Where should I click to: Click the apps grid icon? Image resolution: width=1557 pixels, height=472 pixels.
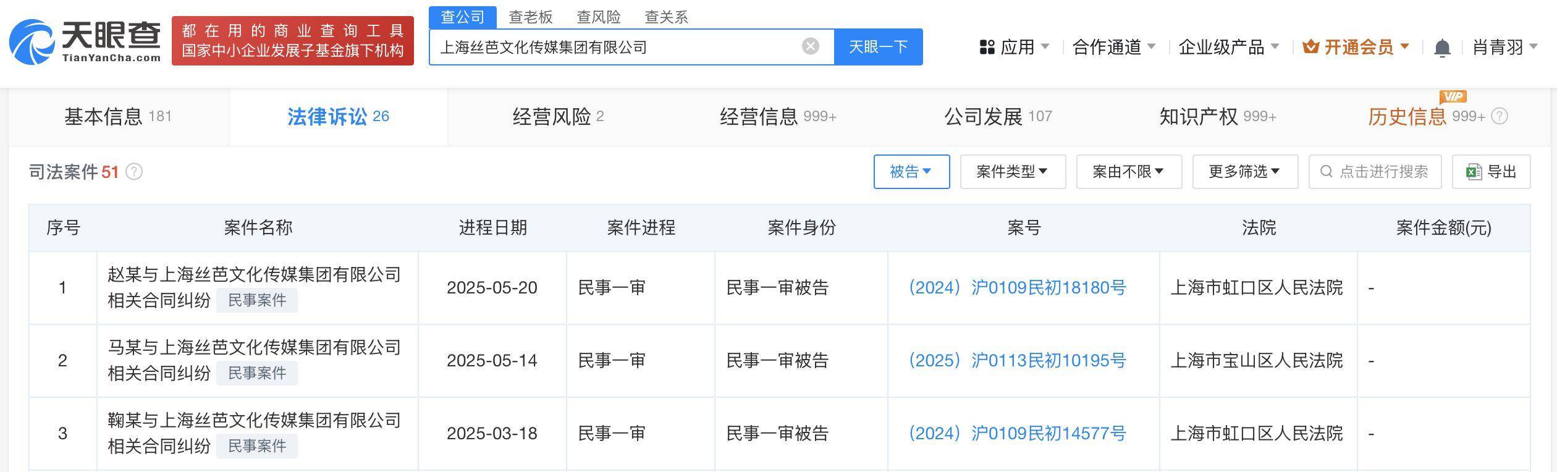[x=987, y=47]
